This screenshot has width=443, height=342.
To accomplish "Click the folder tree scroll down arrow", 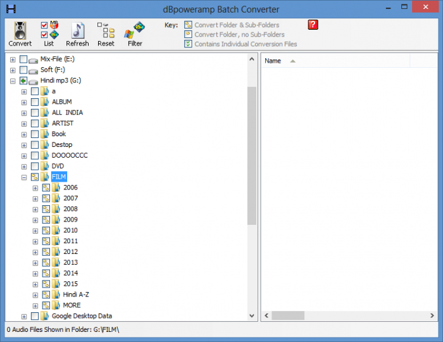I will point(252,315).
